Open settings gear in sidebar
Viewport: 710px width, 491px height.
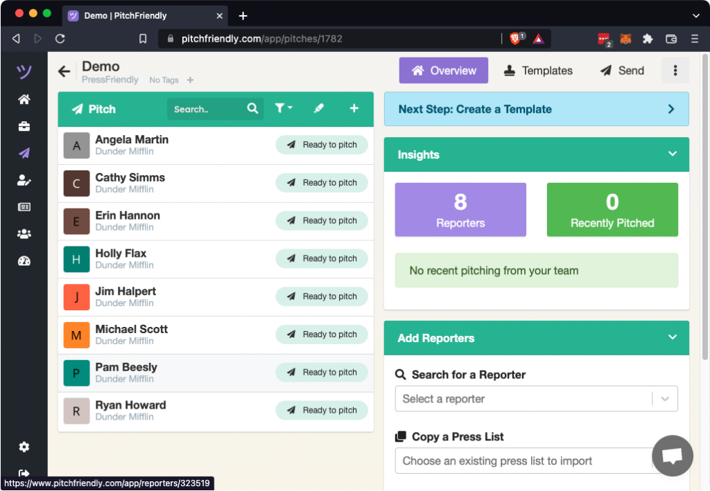coord(24,447)
